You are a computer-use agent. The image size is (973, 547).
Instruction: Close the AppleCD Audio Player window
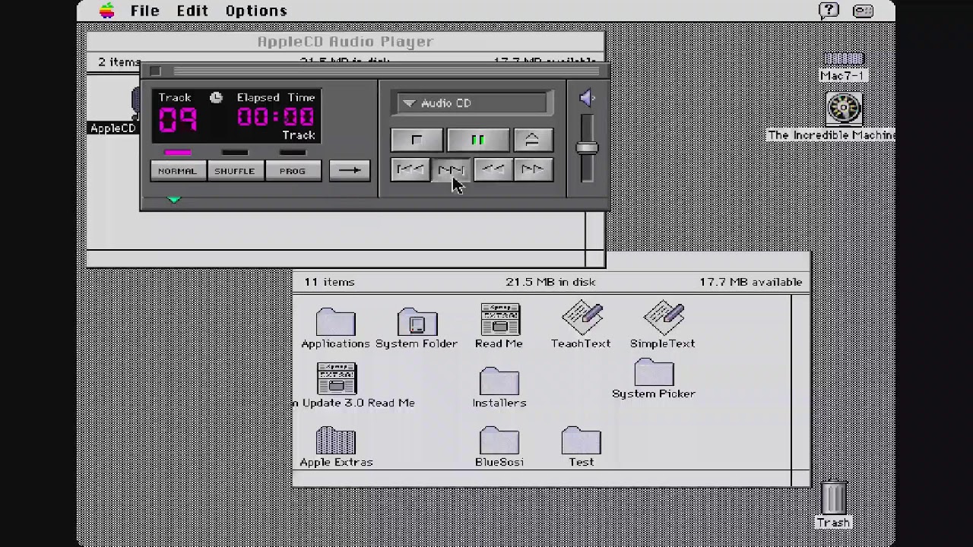155,71
